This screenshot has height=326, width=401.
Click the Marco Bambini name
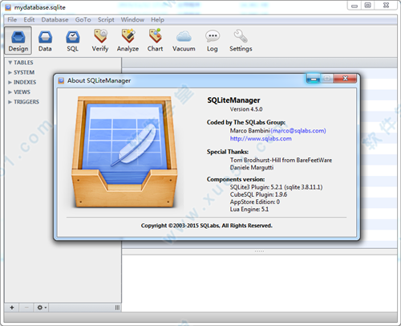[x=250, y=131]
